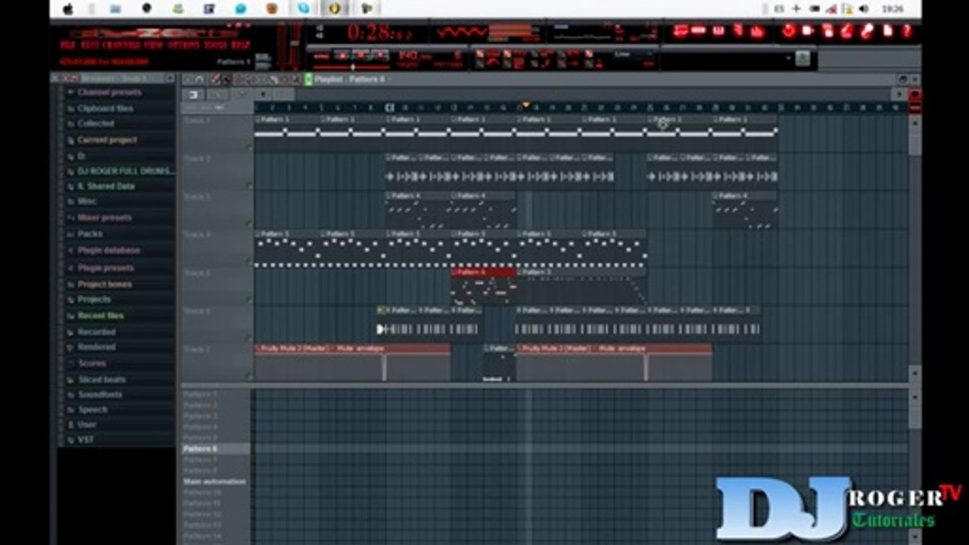The width and height of the screenshot is (969, 545).
Task: Click the orange playhead marker on the ruler
Action: click(526, 105)
